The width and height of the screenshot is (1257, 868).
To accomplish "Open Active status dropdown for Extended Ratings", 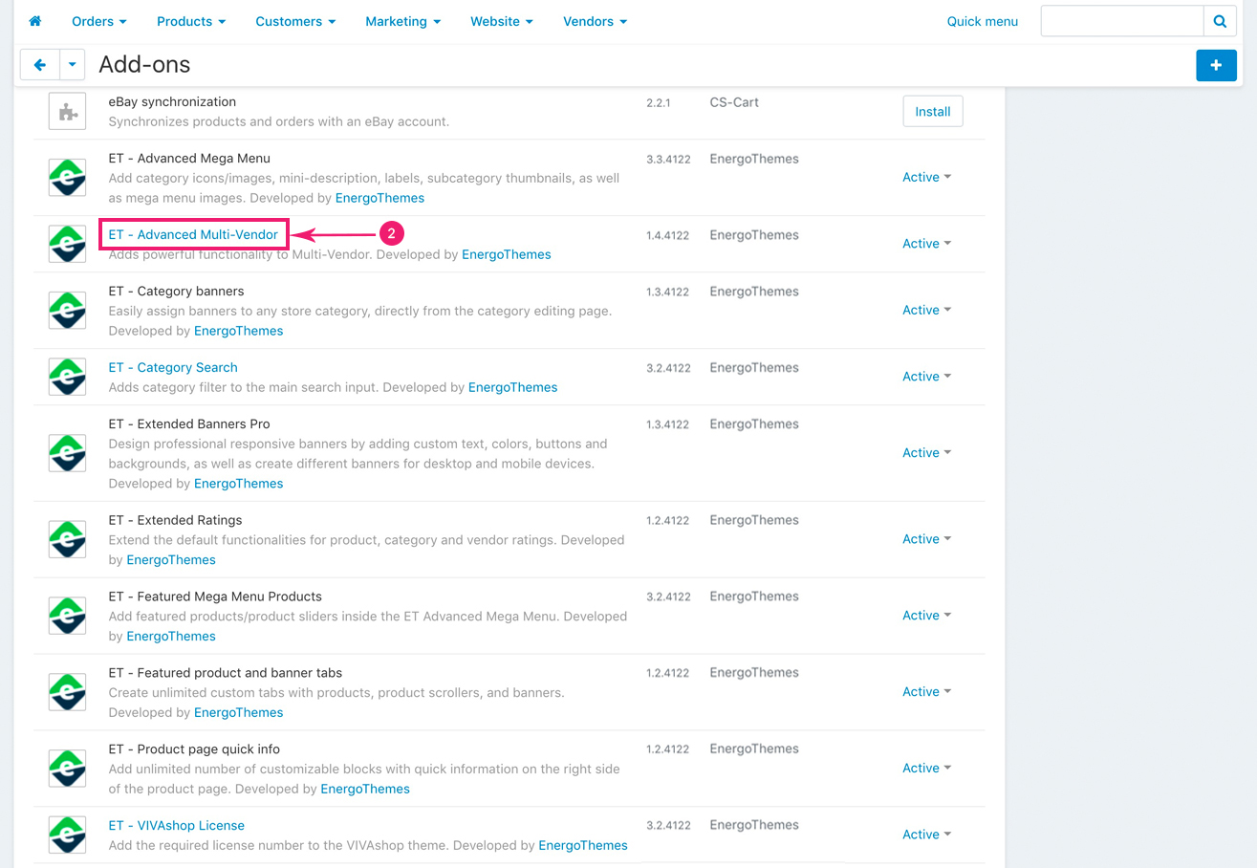I will (926, 539).
